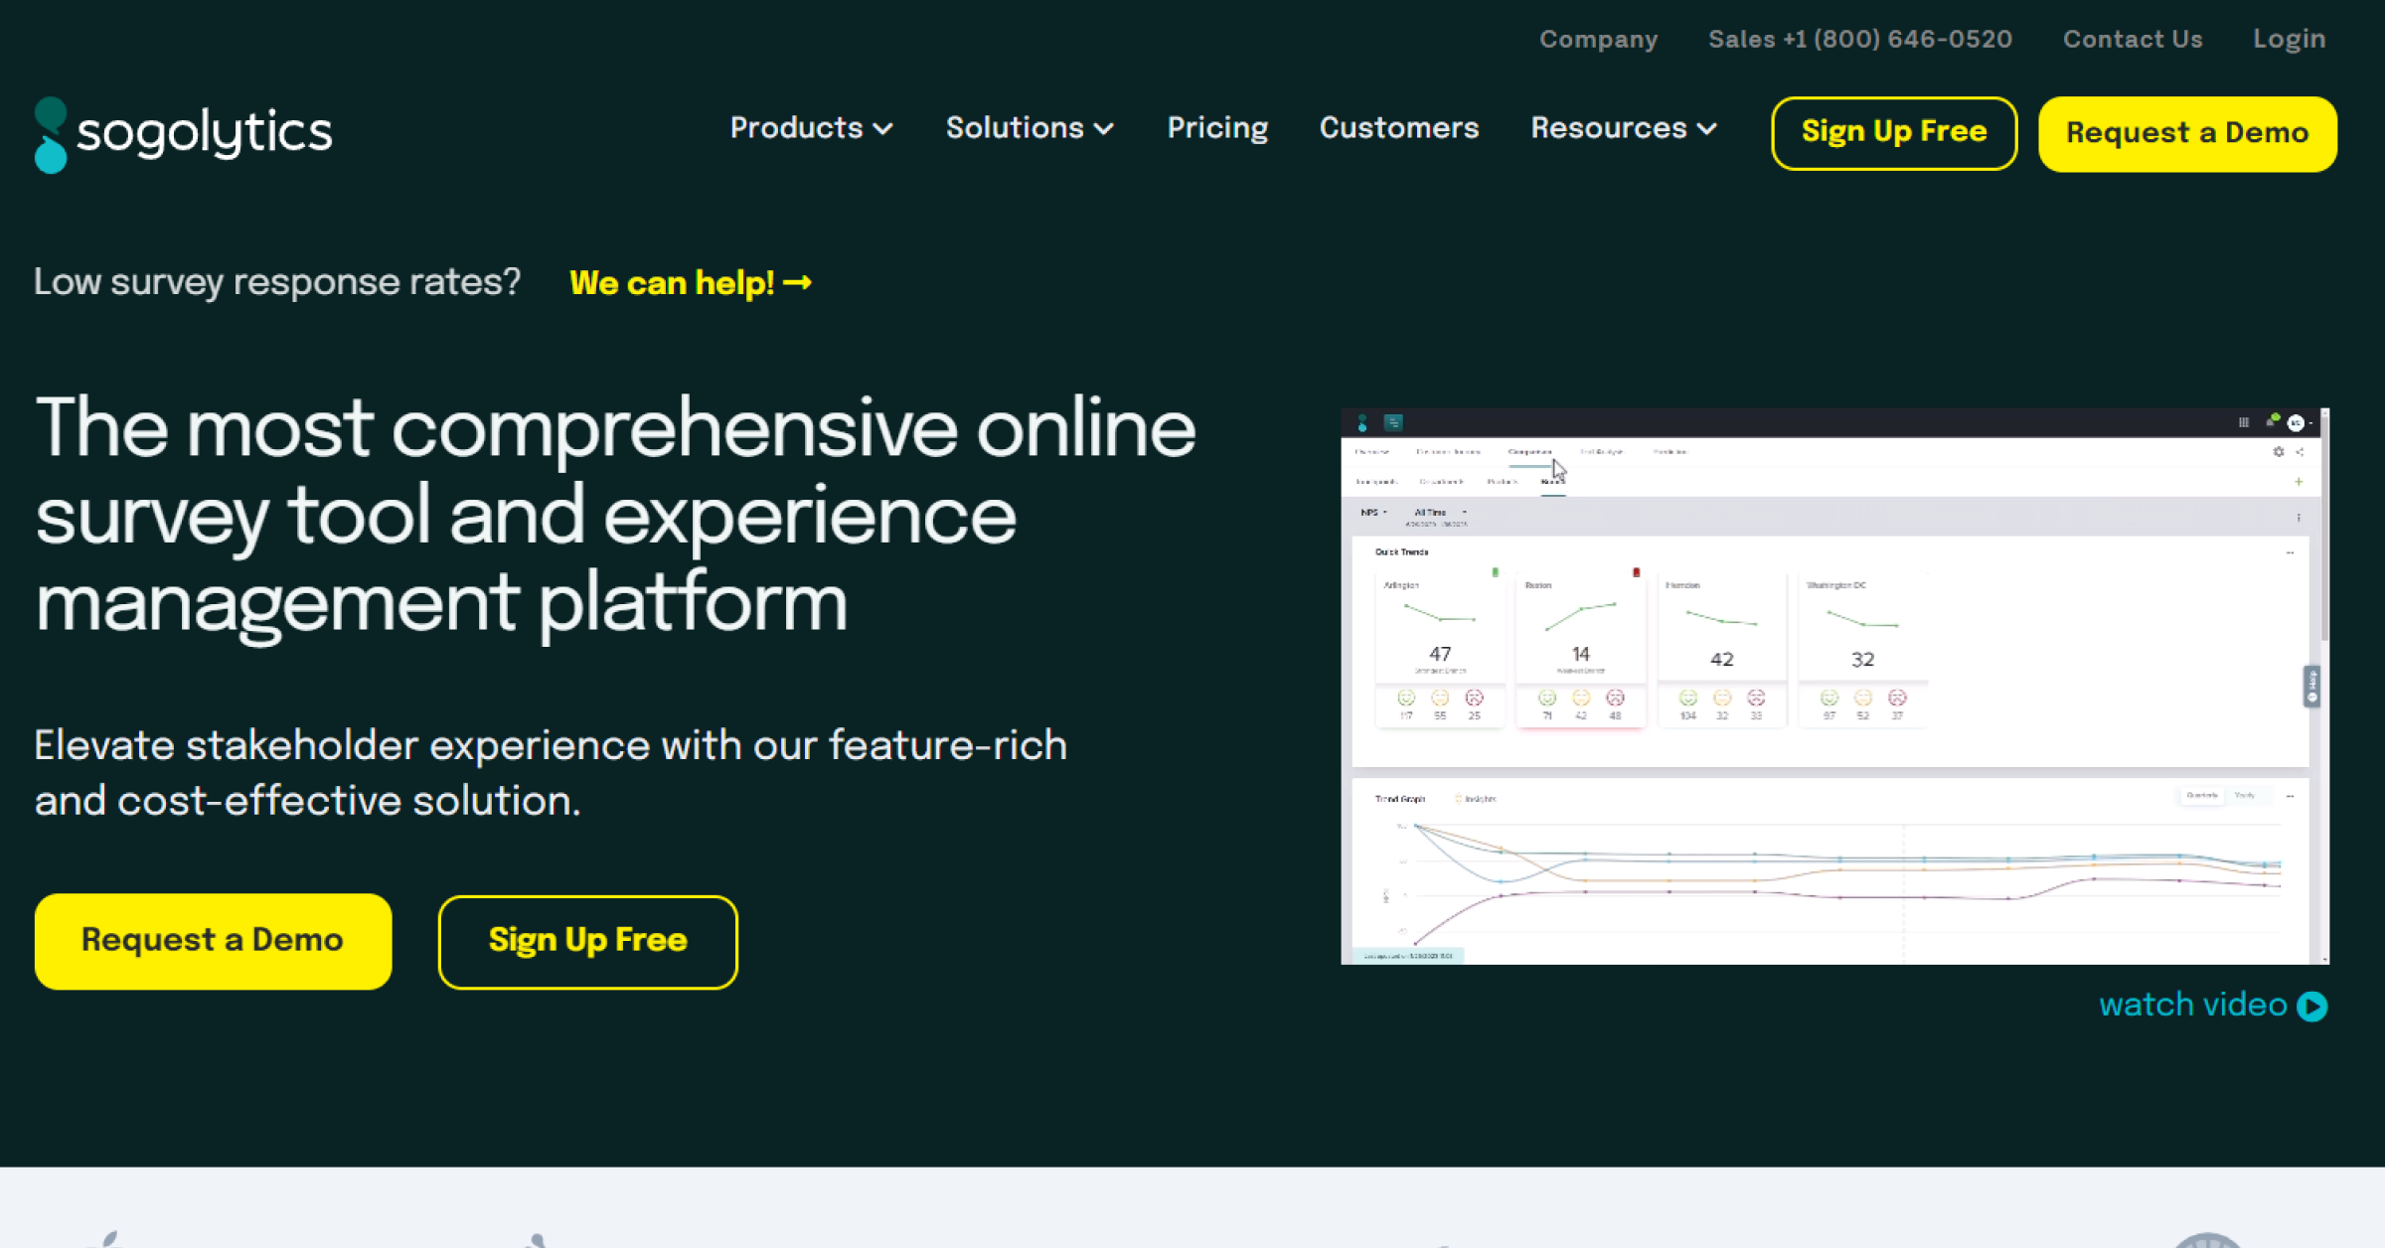Viewport: 2385px width, 1248px height.
Task: Click the plus icon below the share icon
Action: coord(2299,482)
